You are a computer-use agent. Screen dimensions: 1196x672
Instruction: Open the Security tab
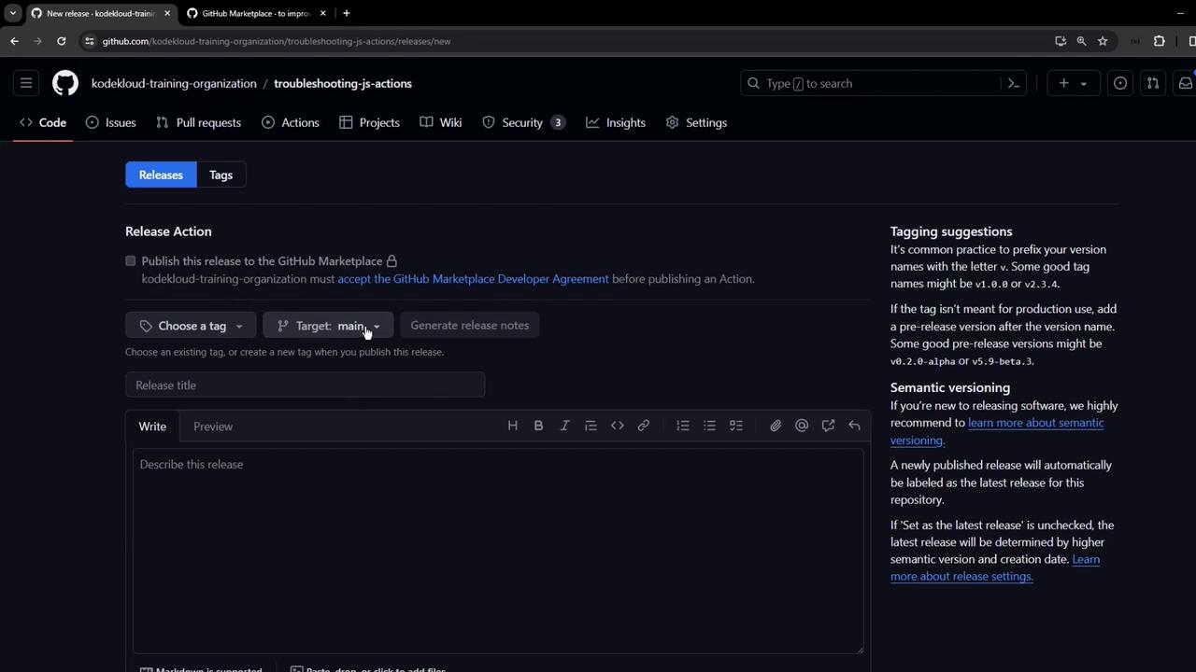tap(523, 122)
